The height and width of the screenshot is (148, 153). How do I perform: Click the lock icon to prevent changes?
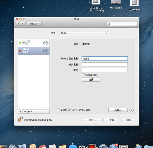20,119
